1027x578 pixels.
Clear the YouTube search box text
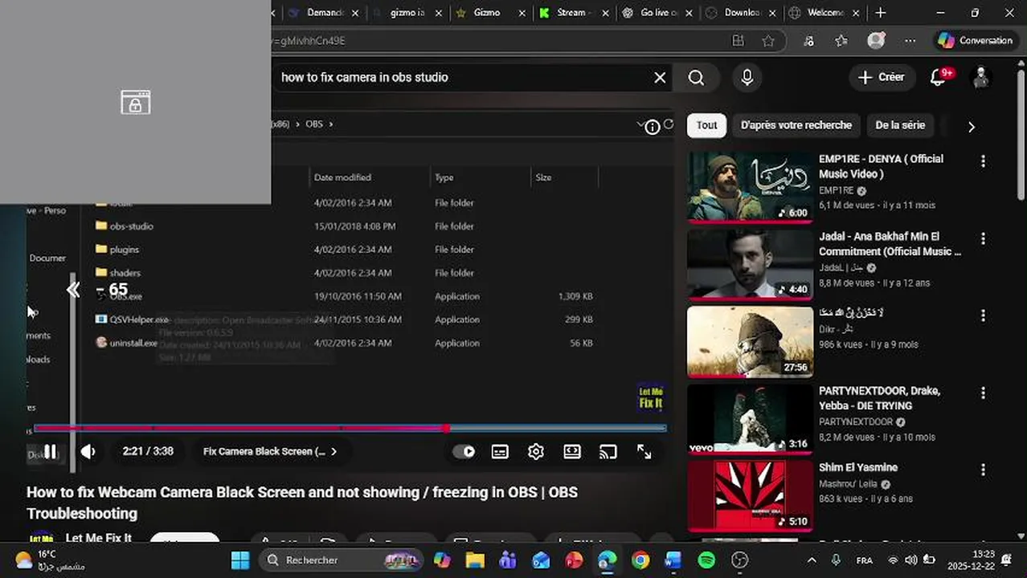tap(660, 77)
